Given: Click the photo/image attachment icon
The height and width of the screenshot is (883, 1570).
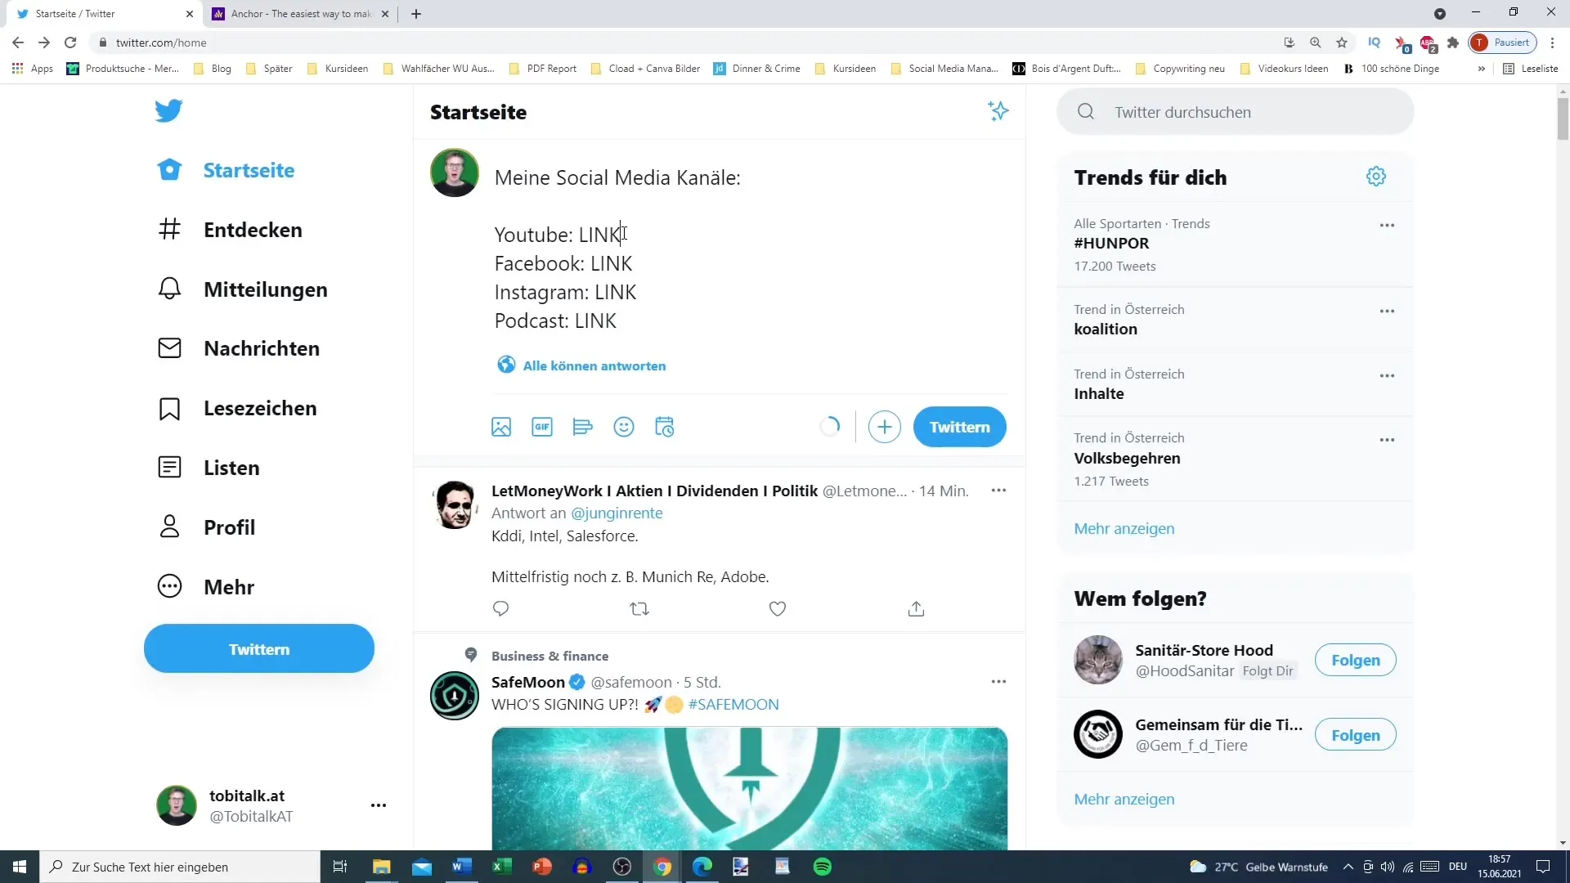Looking at the screenshot, I should (x=500, y=426).
